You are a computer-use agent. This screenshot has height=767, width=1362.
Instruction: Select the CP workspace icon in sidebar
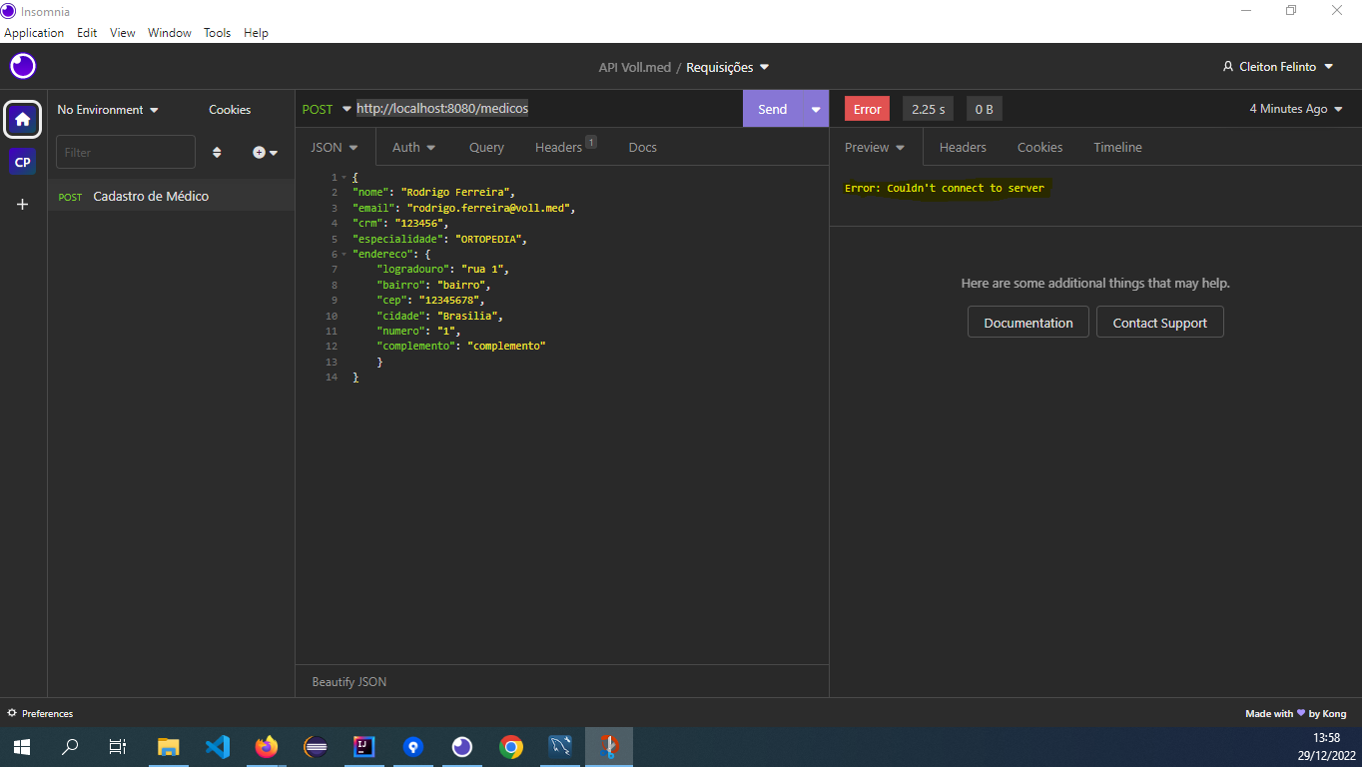pos(22,162)
